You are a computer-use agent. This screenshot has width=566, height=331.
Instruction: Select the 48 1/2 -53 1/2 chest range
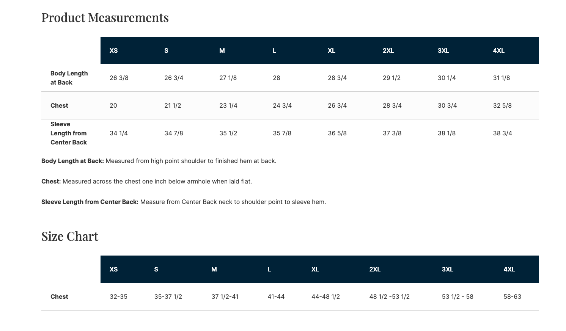pyautogui.click(x=389, y=297)
